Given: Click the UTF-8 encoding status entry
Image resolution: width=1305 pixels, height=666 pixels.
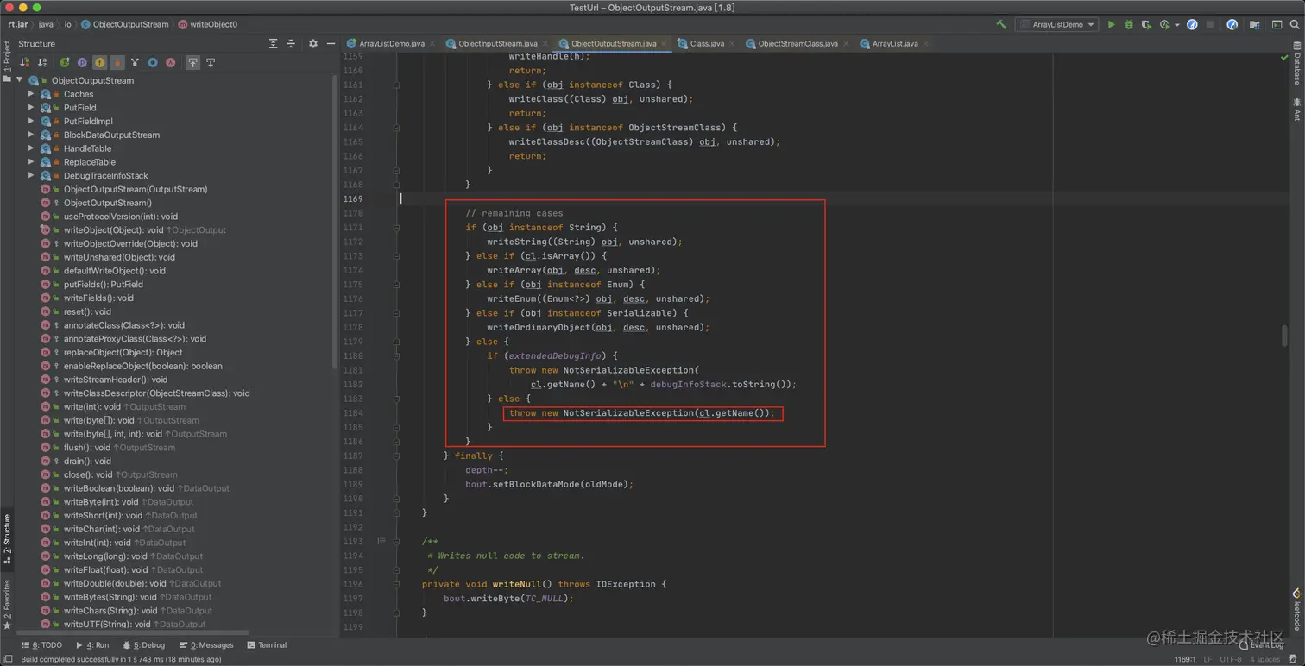Looking at the screenshot, I should [1231, 659].
